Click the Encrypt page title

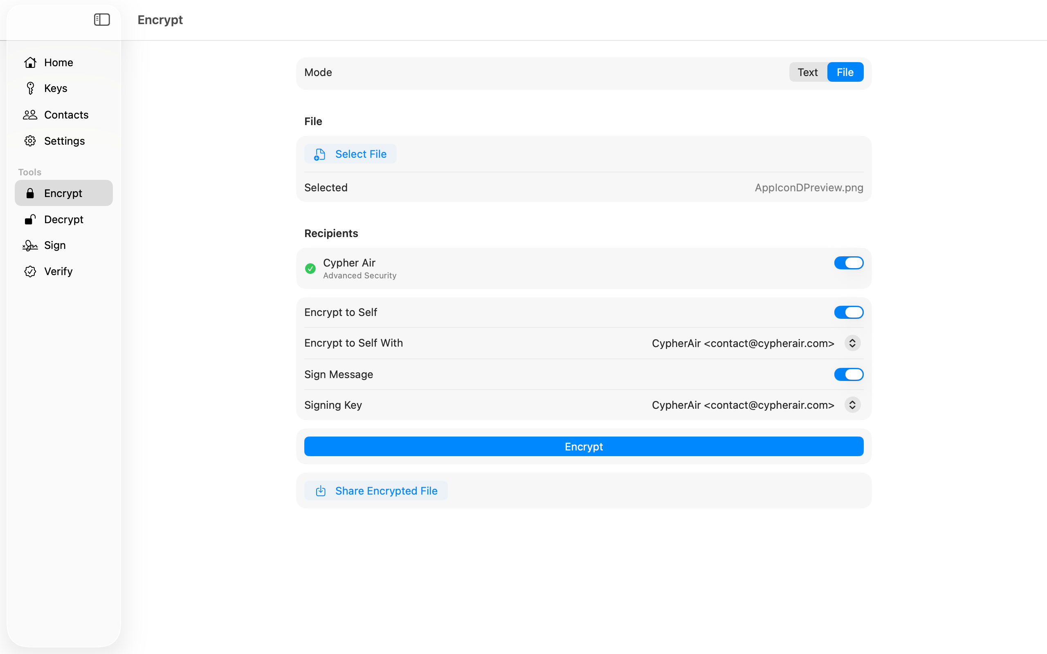click(160, 20)
